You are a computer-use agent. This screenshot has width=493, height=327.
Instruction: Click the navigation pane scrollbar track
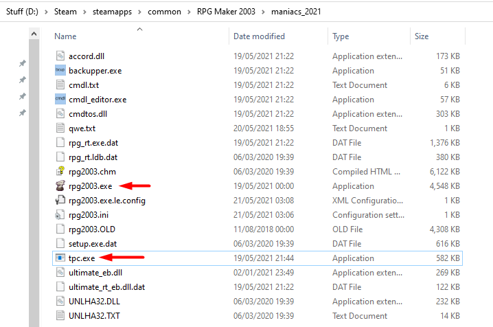34,182
